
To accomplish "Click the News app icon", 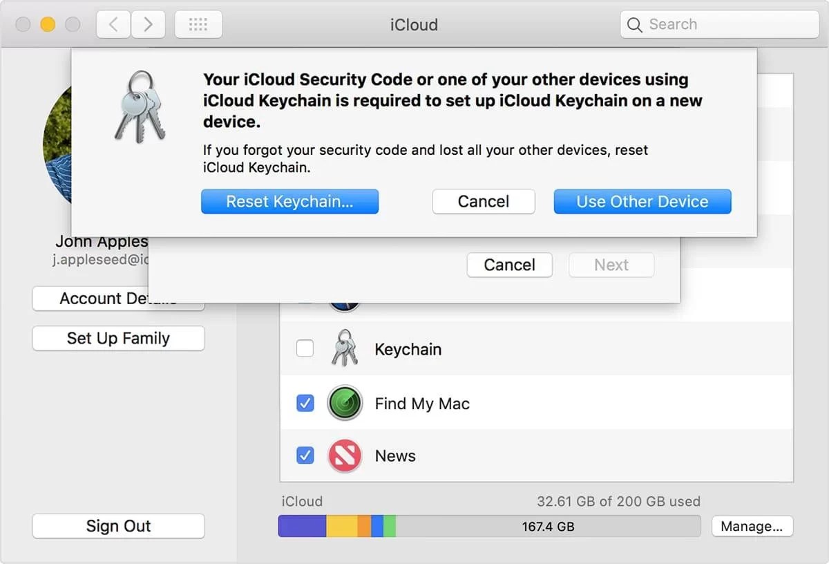I will pyautogui.click(x=344, y=455).
